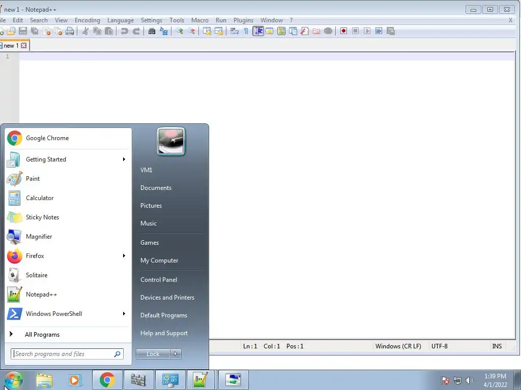The image size is (521, 390).
Task: Launch Google Chrome from Start menu
Action: [68, 138]
